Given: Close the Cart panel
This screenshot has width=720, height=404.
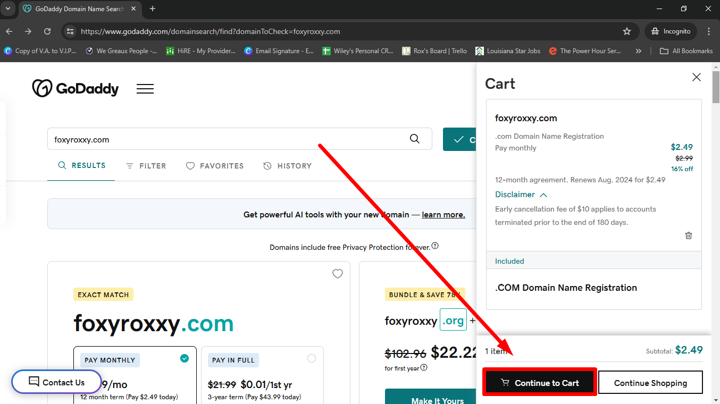Looking at the screenshot, I should pos(697,78).
